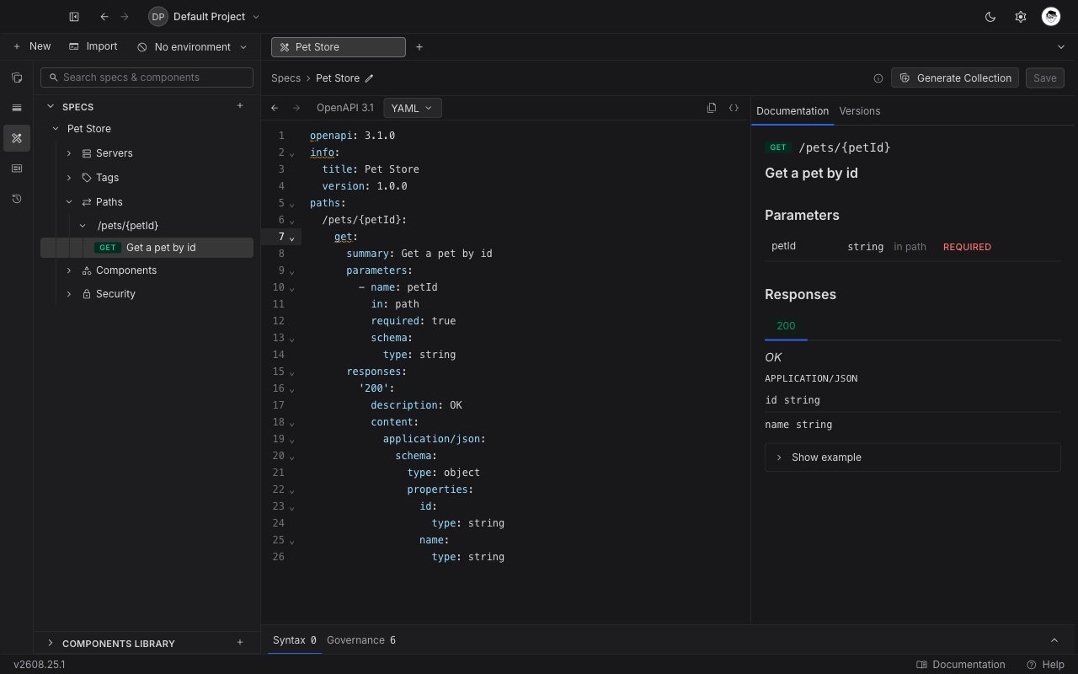The width and height of the screenshot is (1078, 674).
Task: Expand the COMPONENTS LIBRARY section
Action: (51, 643)
